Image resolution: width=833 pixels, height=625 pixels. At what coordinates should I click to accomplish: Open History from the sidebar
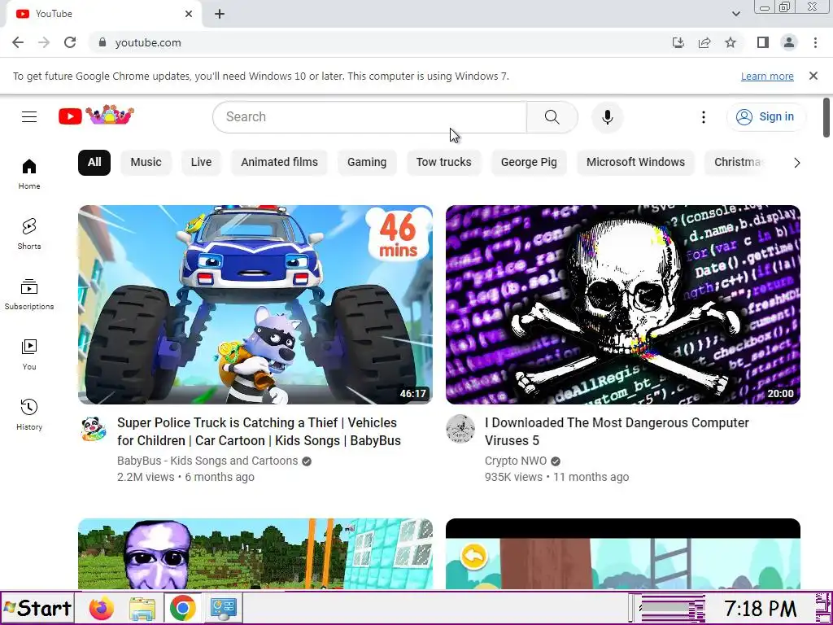[x=29, y=414]
